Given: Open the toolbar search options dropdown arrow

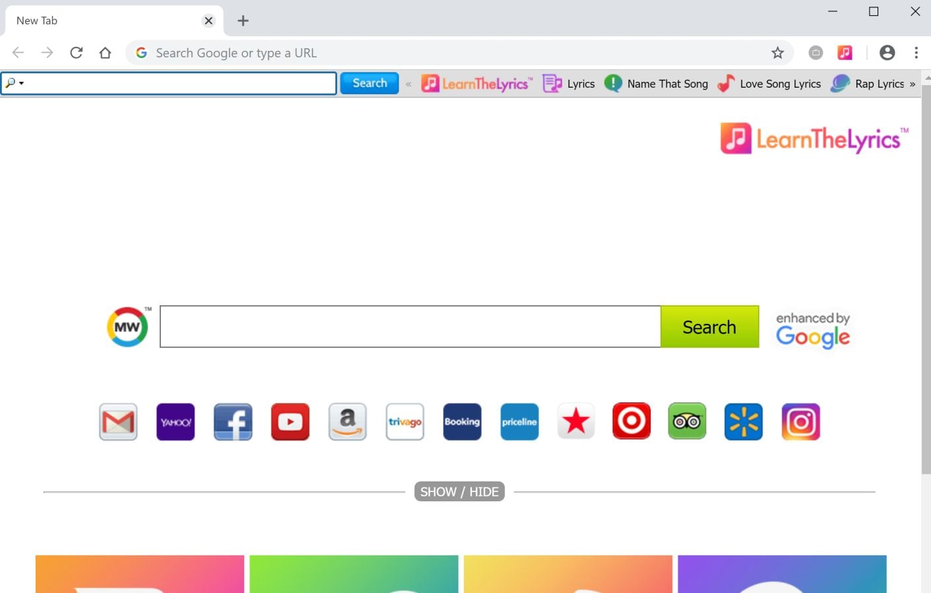Looking at the screenshot, I should pyautogui.click(x=21, y=83).
